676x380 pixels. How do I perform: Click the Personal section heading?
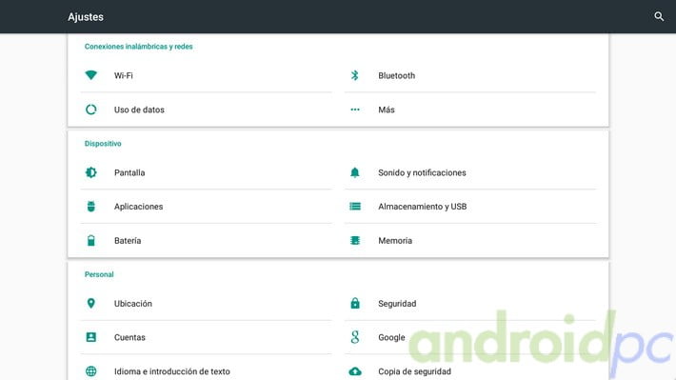[x=99, y=274]
